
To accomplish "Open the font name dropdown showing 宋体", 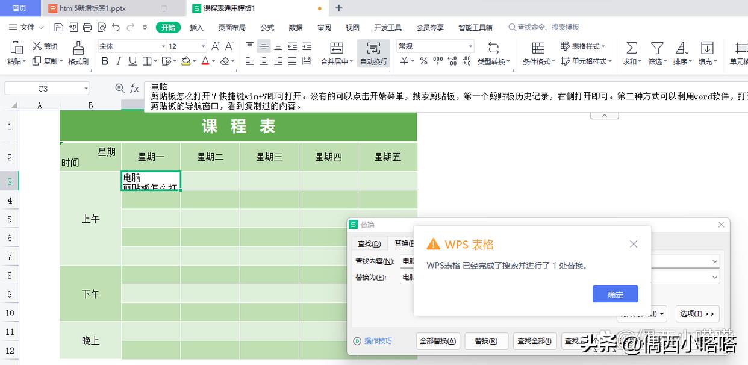I will [132, 46].
